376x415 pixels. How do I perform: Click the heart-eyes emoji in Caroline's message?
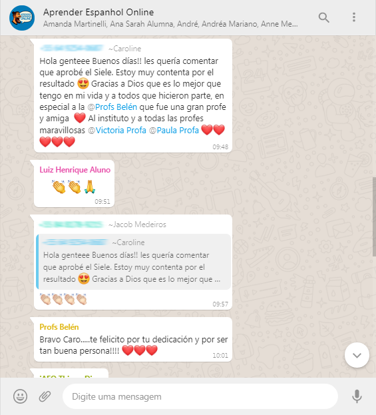tap(83, 84)
